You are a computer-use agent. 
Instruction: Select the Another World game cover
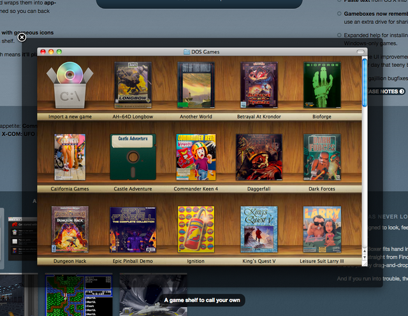(x=196, y=85)
